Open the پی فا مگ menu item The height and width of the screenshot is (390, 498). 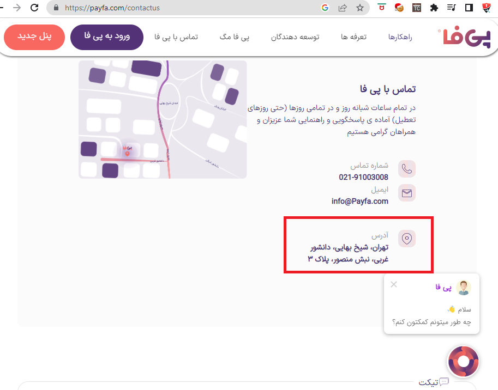(x=235, y=37)
